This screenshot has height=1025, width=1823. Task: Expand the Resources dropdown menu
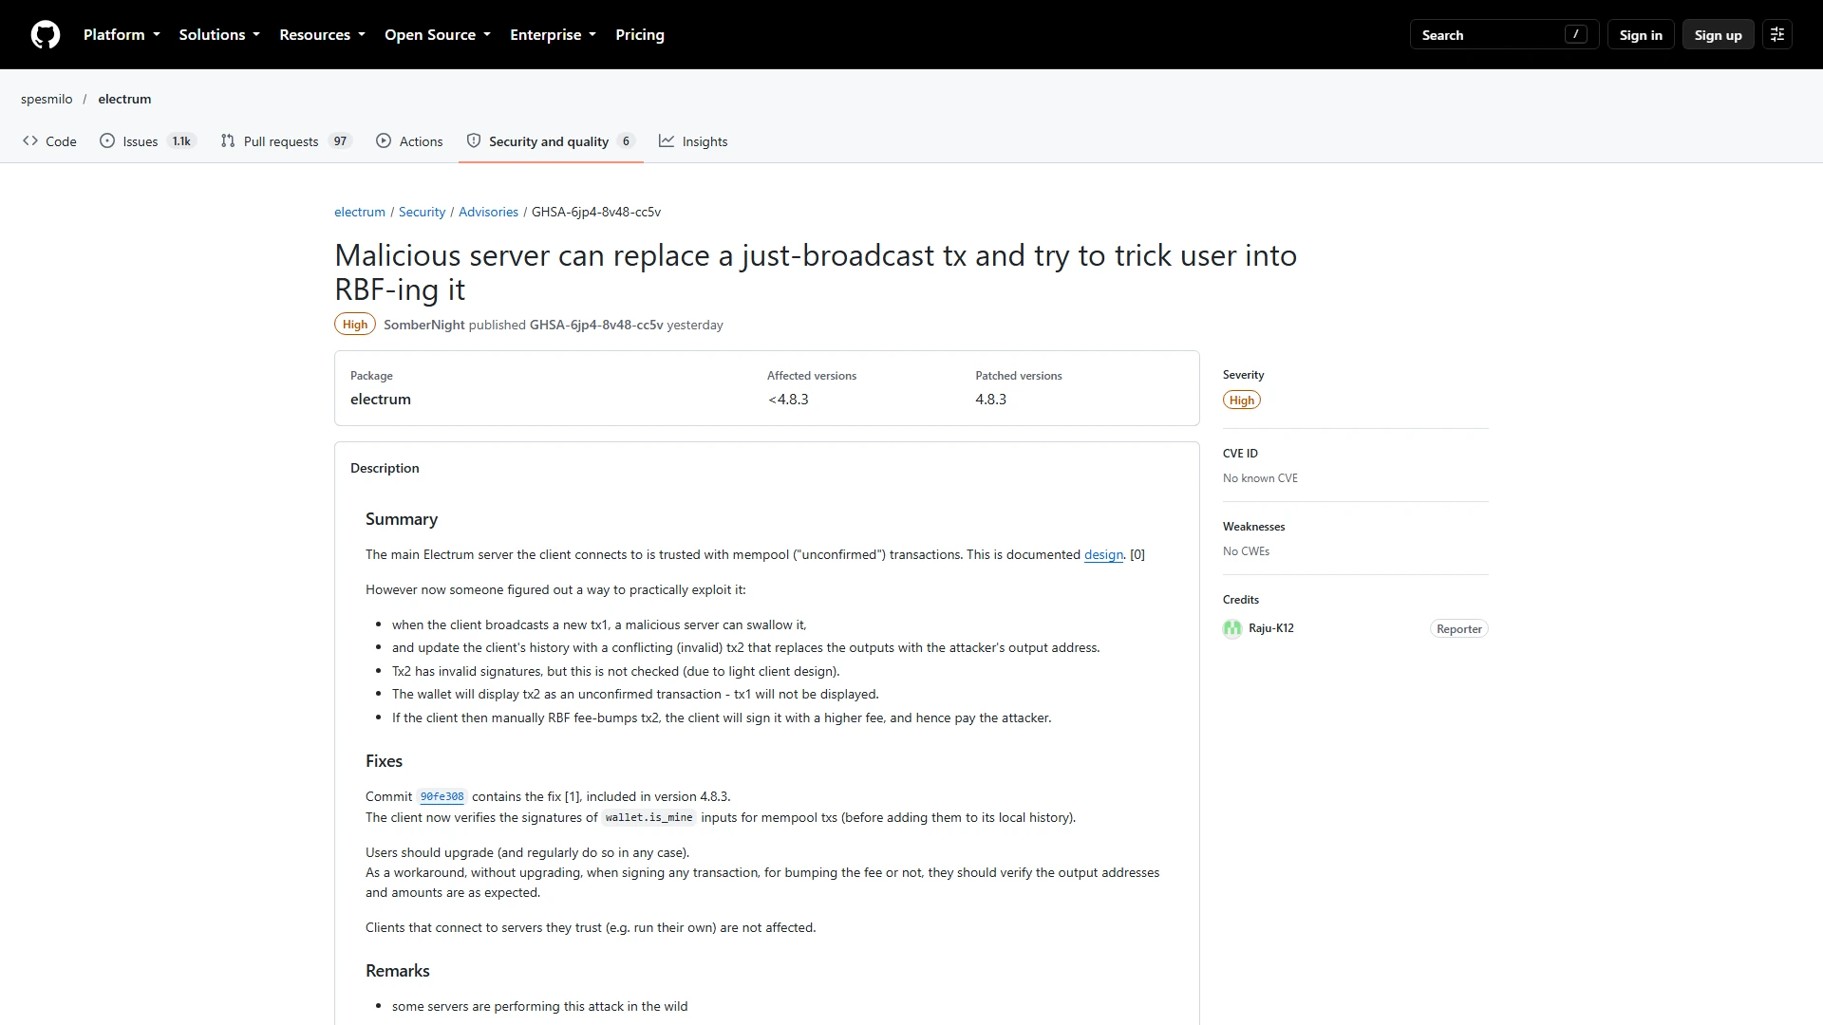click(322, 35)
